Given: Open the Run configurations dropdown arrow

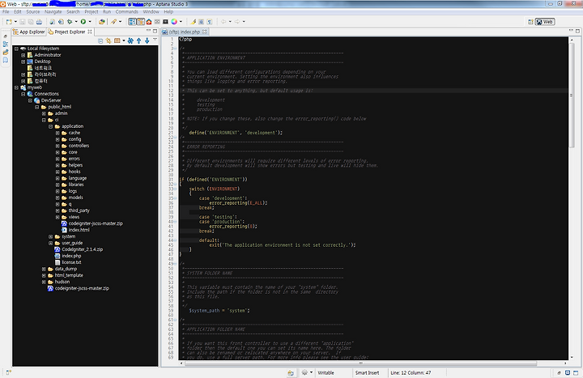Looking at the screenshot, I should [90, 22].
